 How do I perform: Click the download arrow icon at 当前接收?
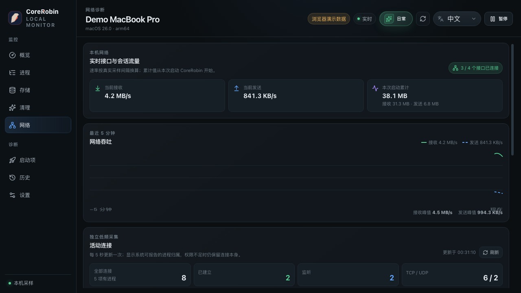point(97,88)
